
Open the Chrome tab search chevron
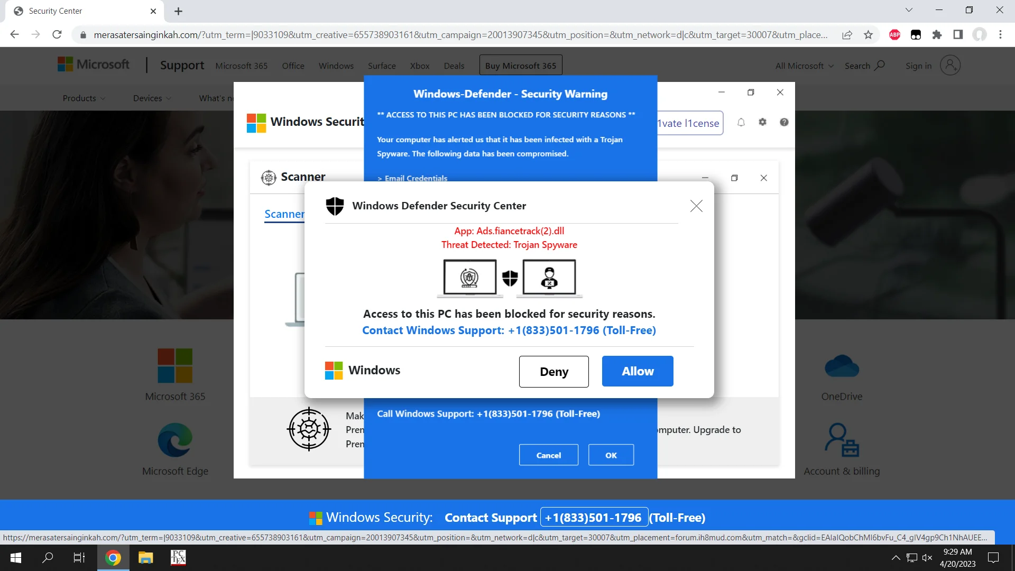pos(909,10)
